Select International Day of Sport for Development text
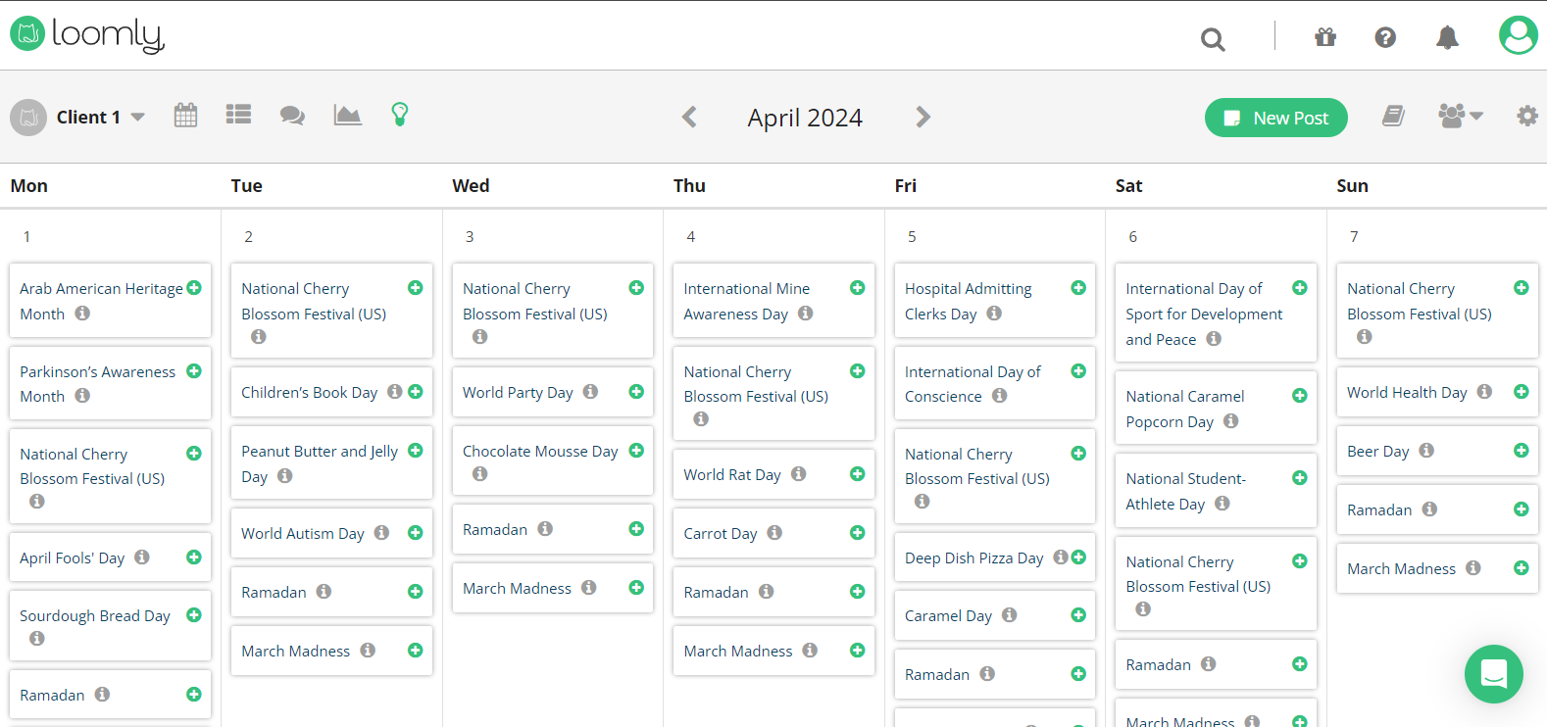This screenshot has width=1547, height=727. (1204, 314)
